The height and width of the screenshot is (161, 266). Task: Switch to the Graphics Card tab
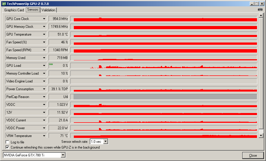pos(14,10)
